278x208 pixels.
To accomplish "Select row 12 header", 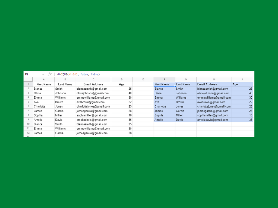I will click(28, 133).
